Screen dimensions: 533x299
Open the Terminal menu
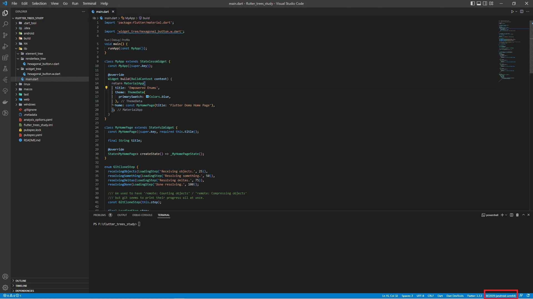coord(89,4)
